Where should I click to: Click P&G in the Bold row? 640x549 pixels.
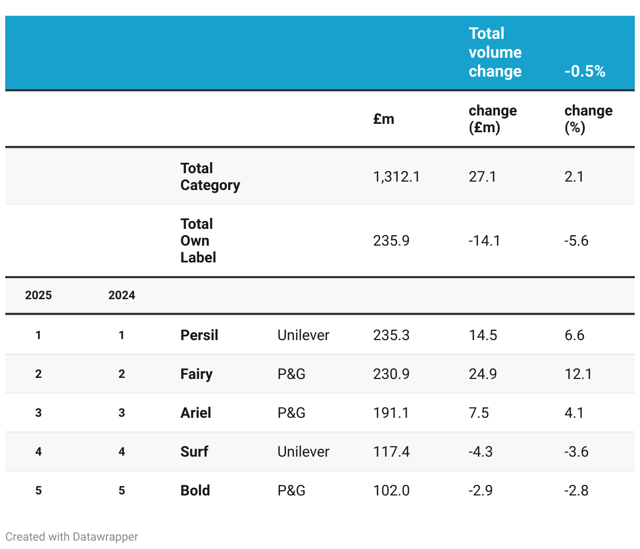pos(291,491)
